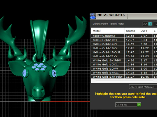Select Yellow Gold:14KY row
Image resolution: width=157 pixels, height=117 pixels.
[124, 44]
